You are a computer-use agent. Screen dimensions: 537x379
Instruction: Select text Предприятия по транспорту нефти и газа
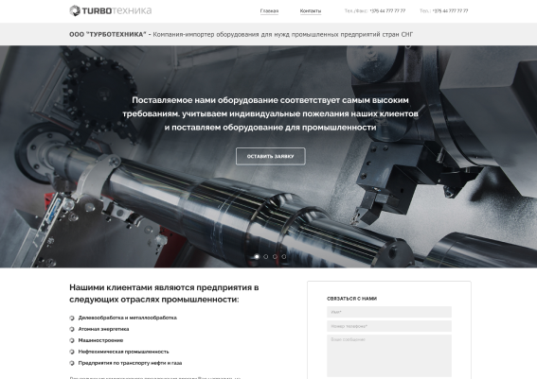coord(130,363)
